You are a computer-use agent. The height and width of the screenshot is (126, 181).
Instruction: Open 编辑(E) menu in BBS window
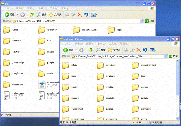(x=20, y=8)
